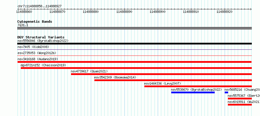Select the red nsv4739617 variant bar
The width and height of the screenshot is (260, 116).
pos(161,74)
